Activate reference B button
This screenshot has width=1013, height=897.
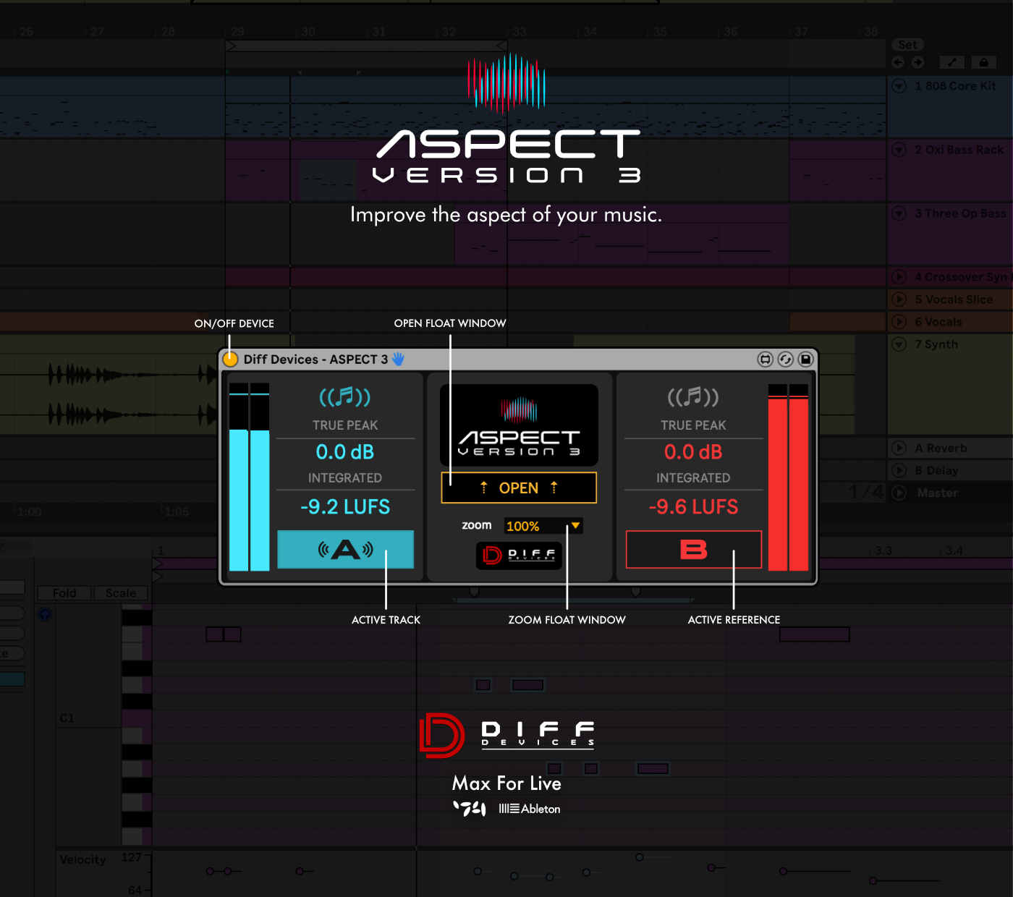point(694,550)
